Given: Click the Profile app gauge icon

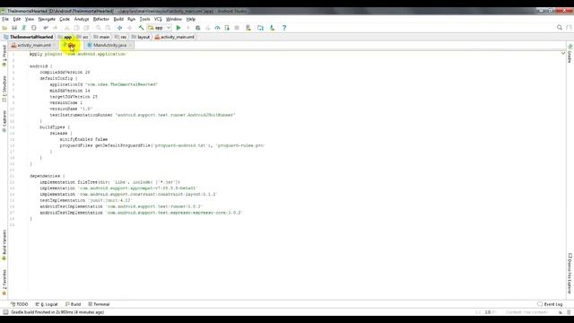Looking at the screenshot, I should 217,28.
